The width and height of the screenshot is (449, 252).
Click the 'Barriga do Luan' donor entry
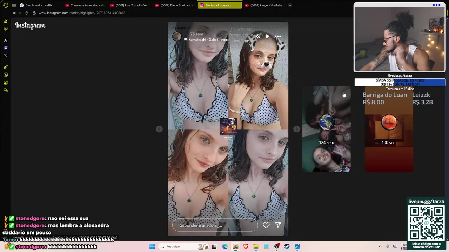tap(385, 98)
